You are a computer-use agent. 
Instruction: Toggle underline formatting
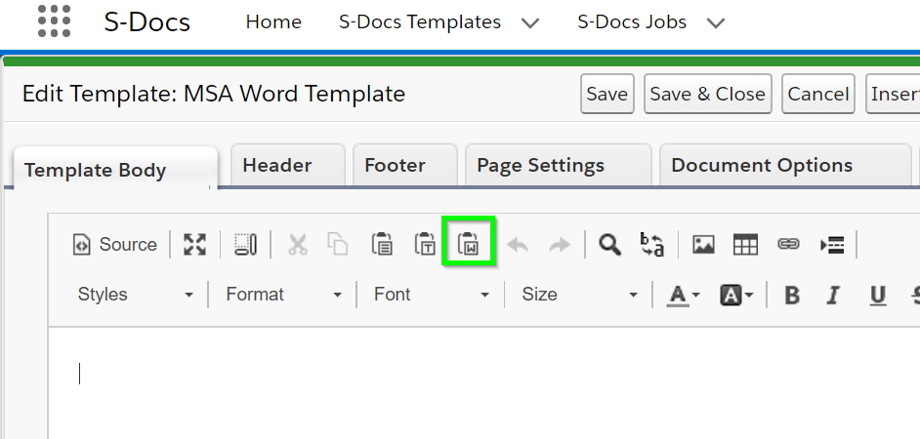(878, 296)
